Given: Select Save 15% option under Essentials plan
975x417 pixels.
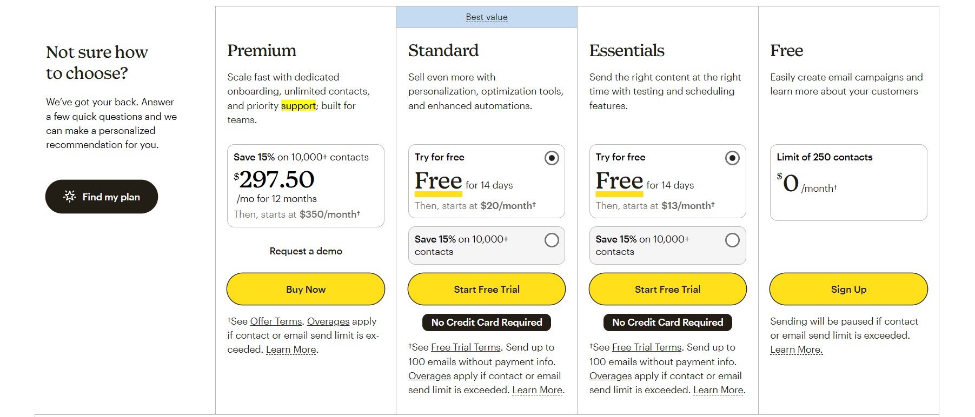Looking at the screenshot, I should [733, 241].
